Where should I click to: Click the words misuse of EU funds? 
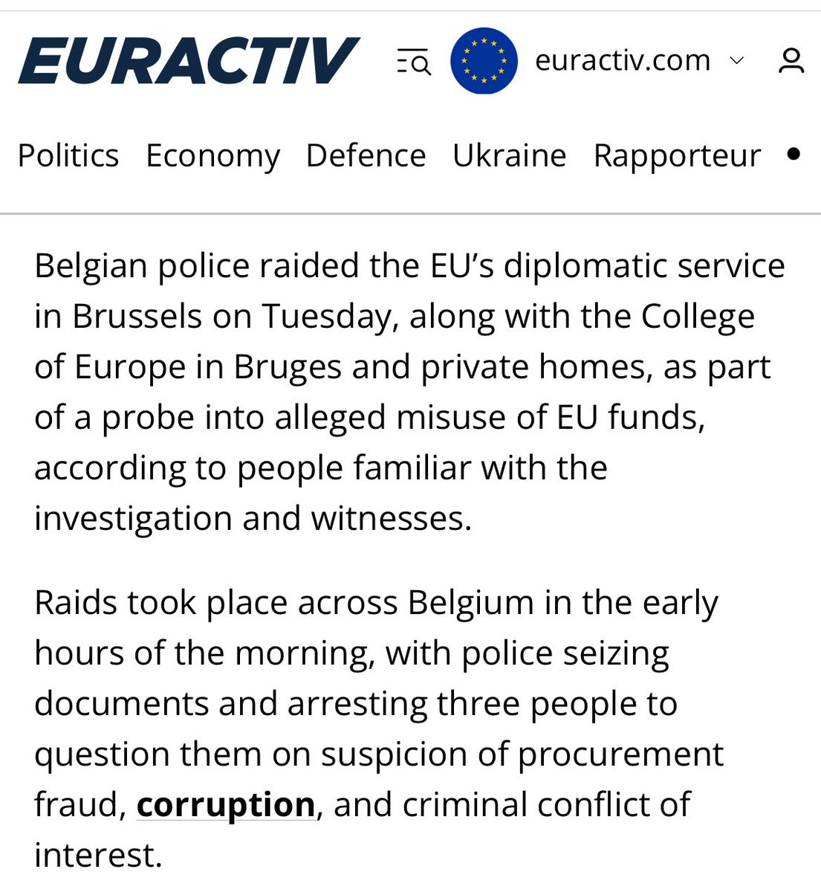coord(551,417)
